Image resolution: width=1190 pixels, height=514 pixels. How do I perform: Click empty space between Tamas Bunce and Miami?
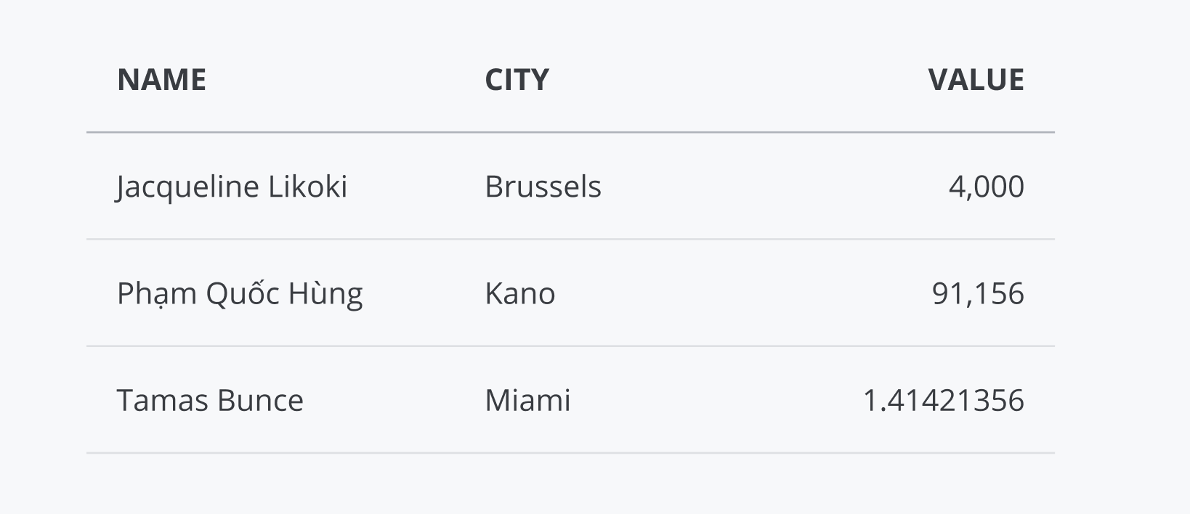[392, 400]
